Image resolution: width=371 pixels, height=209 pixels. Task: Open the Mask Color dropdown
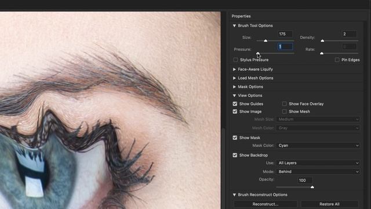318,146
